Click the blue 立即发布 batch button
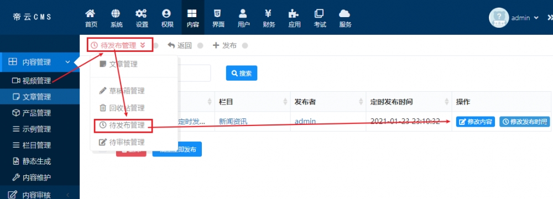553x199 pixels. [x=177, y=150]
